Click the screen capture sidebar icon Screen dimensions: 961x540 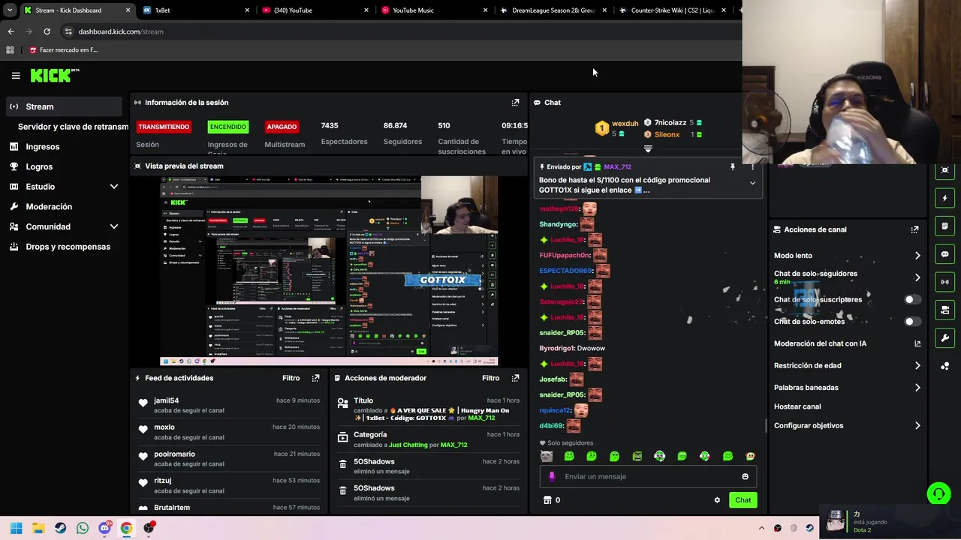tap(944, 170)
